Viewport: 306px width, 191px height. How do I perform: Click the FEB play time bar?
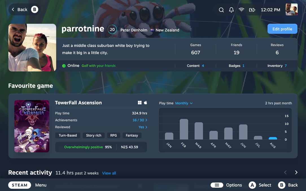pos(184,129)
